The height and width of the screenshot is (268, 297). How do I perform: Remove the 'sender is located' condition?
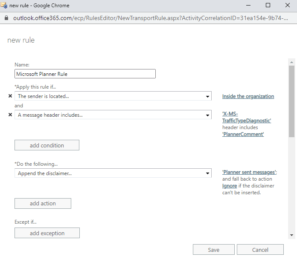point(10,96)
